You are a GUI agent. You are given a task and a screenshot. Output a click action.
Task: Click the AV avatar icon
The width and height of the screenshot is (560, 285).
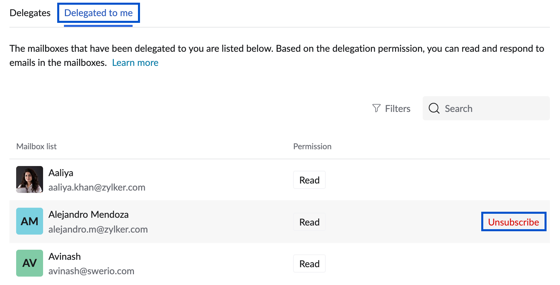pos(30,263)
